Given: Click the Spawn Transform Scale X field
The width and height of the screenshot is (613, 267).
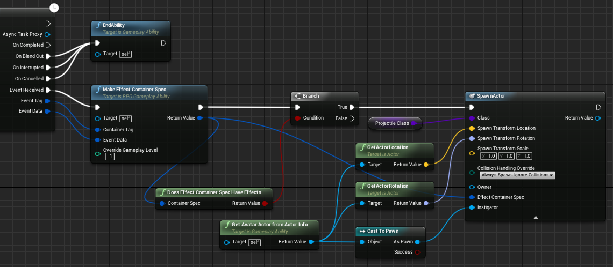Looking at the screenshot, I should [x=489, y=156].
